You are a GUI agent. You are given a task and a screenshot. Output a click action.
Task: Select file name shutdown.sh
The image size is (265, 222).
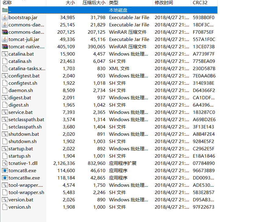coord(23,142)
